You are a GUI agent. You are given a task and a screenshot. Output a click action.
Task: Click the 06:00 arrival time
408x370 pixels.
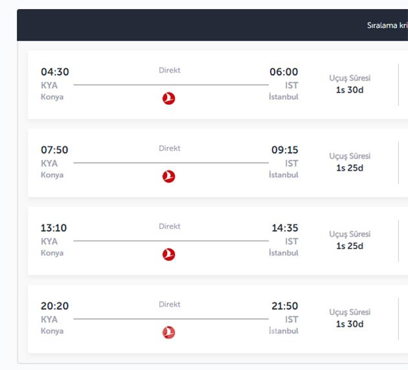coord(284,72)
